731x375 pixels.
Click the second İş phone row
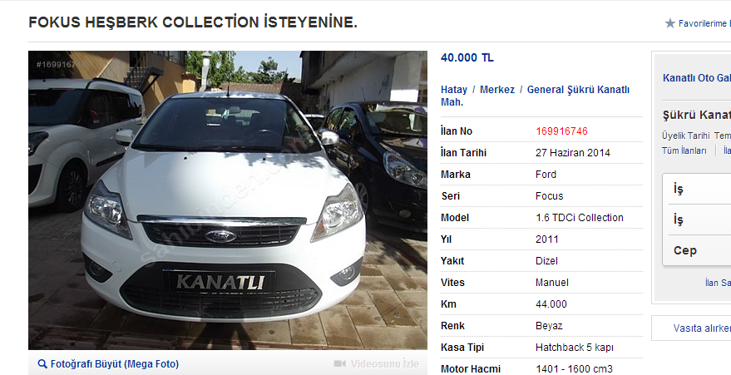697,220
